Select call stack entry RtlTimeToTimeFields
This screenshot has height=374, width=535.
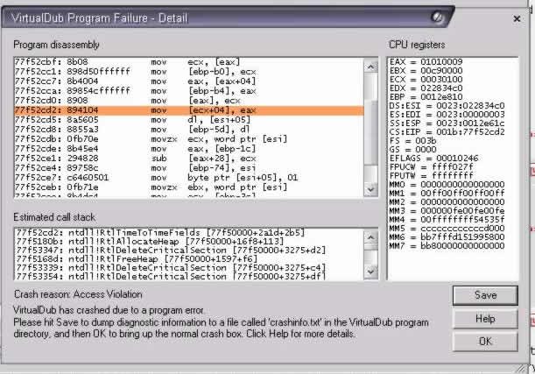coord(189,233)
